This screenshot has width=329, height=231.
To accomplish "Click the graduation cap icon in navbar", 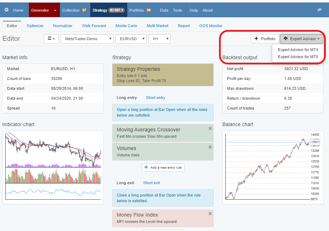I will tap(319, 10).
